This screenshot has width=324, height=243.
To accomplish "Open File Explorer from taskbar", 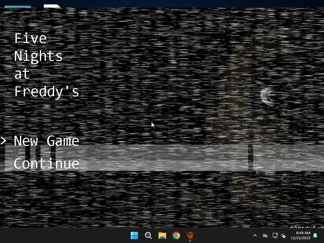I will (x=162, y=235).
